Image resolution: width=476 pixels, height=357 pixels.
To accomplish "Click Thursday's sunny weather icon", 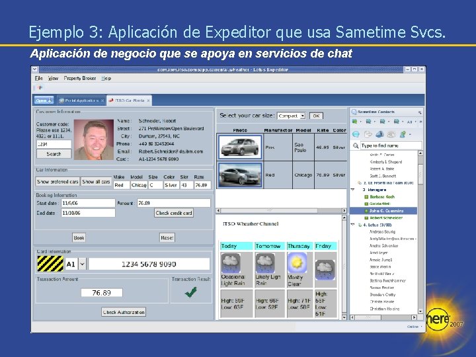I will [297, 263].
